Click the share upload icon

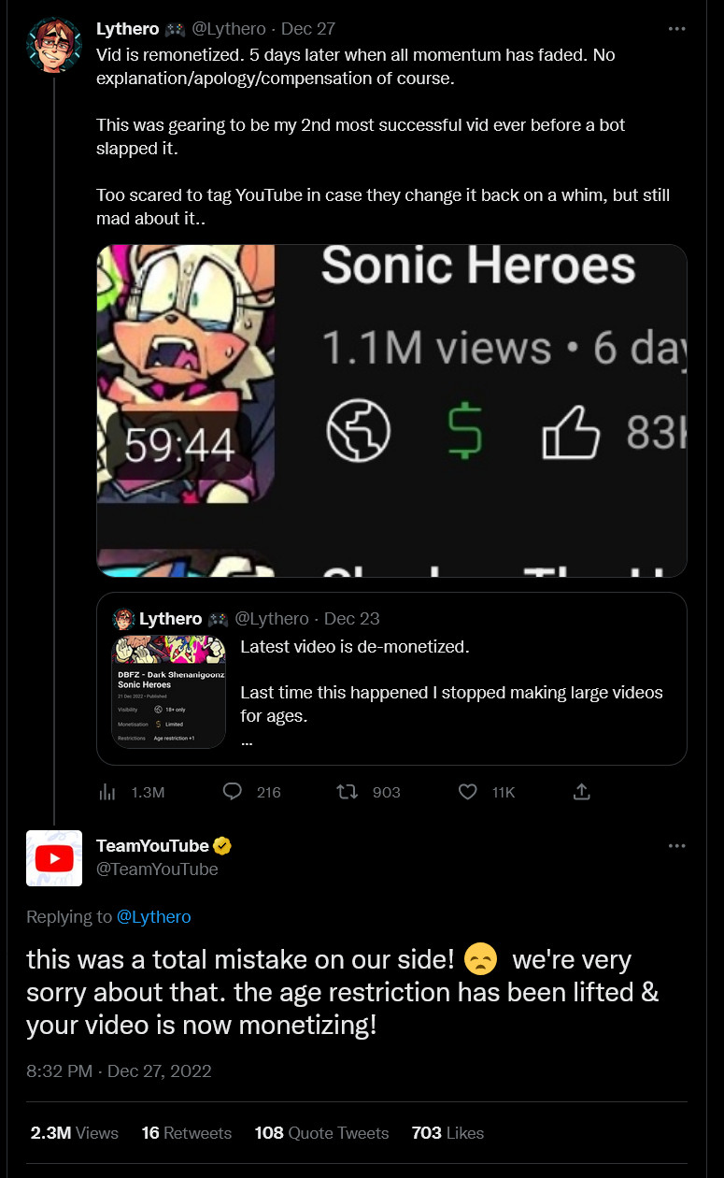[x=581, y=792]
